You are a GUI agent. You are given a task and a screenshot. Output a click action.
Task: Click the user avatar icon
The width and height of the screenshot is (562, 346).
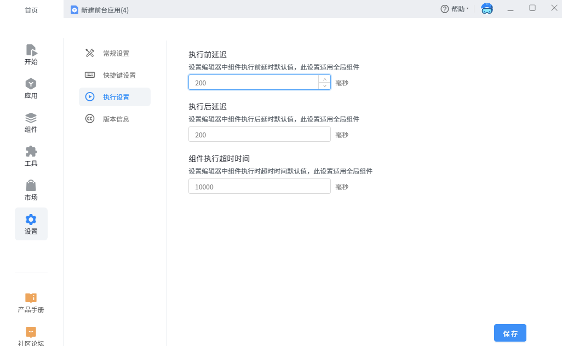pyautogui.click(x=486, y=9)
